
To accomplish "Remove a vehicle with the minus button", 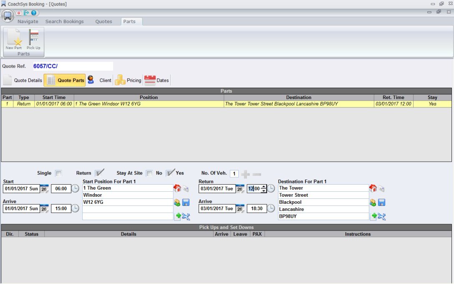I will [x=257, y=174].
